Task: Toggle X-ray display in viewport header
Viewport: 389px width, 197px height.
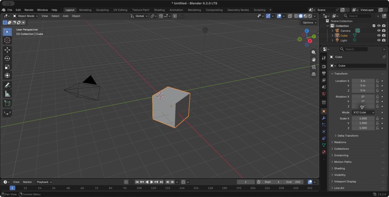Action: (x=290, y=16)
